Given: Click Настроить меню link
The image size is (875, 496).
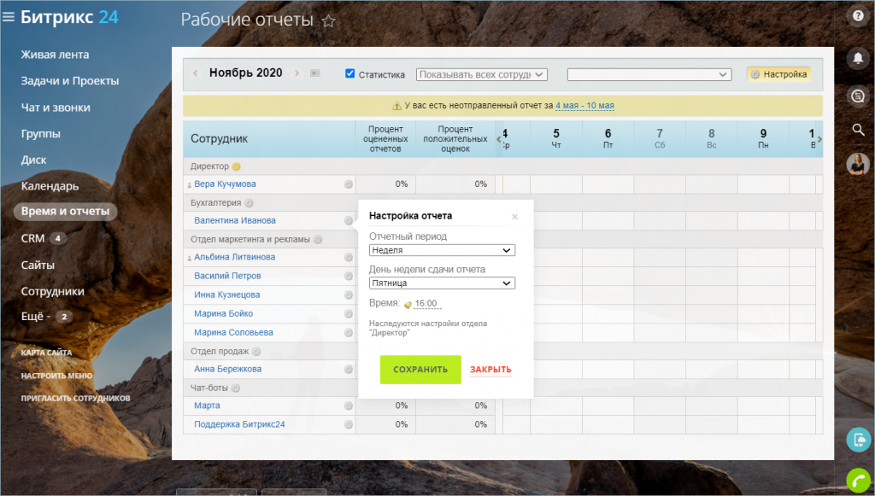Looking at the screenshot, I should click(57, 376).
